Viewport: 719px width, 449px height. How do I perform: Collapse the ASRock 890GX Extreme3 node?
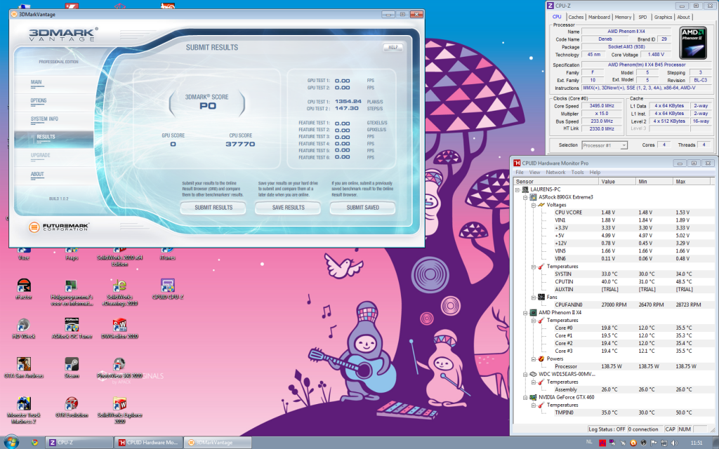point(525,197)
